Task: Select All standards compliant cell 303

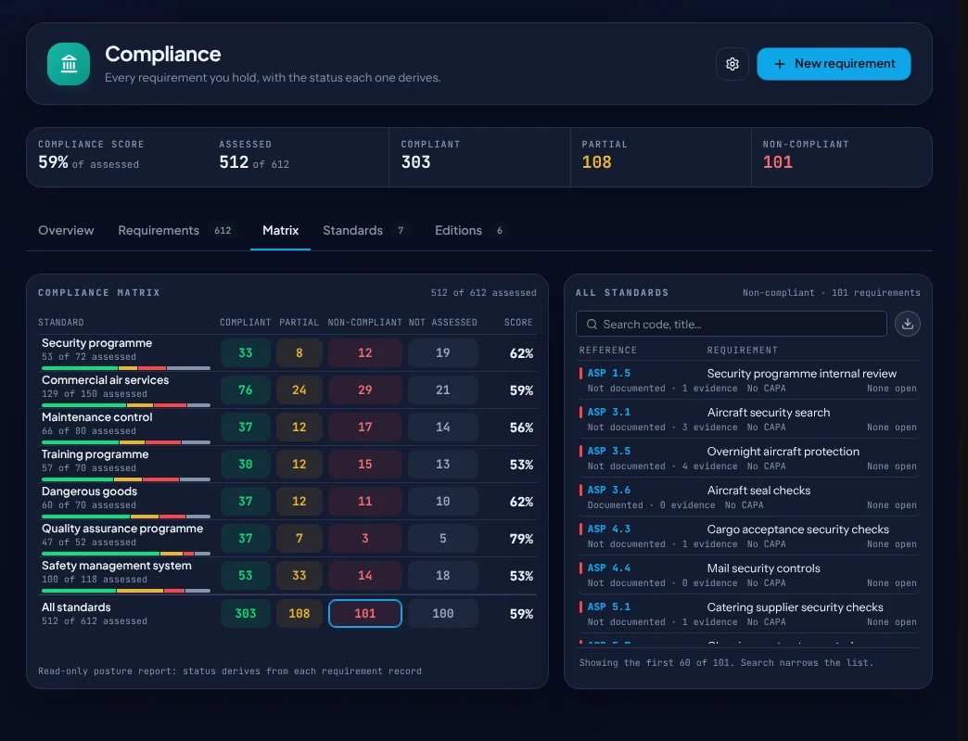Action: tap(245, 613)
